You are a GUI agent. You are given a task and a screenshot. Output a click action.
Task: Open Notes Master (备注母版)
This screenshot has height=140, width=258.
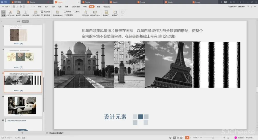(x=46, y=15)
